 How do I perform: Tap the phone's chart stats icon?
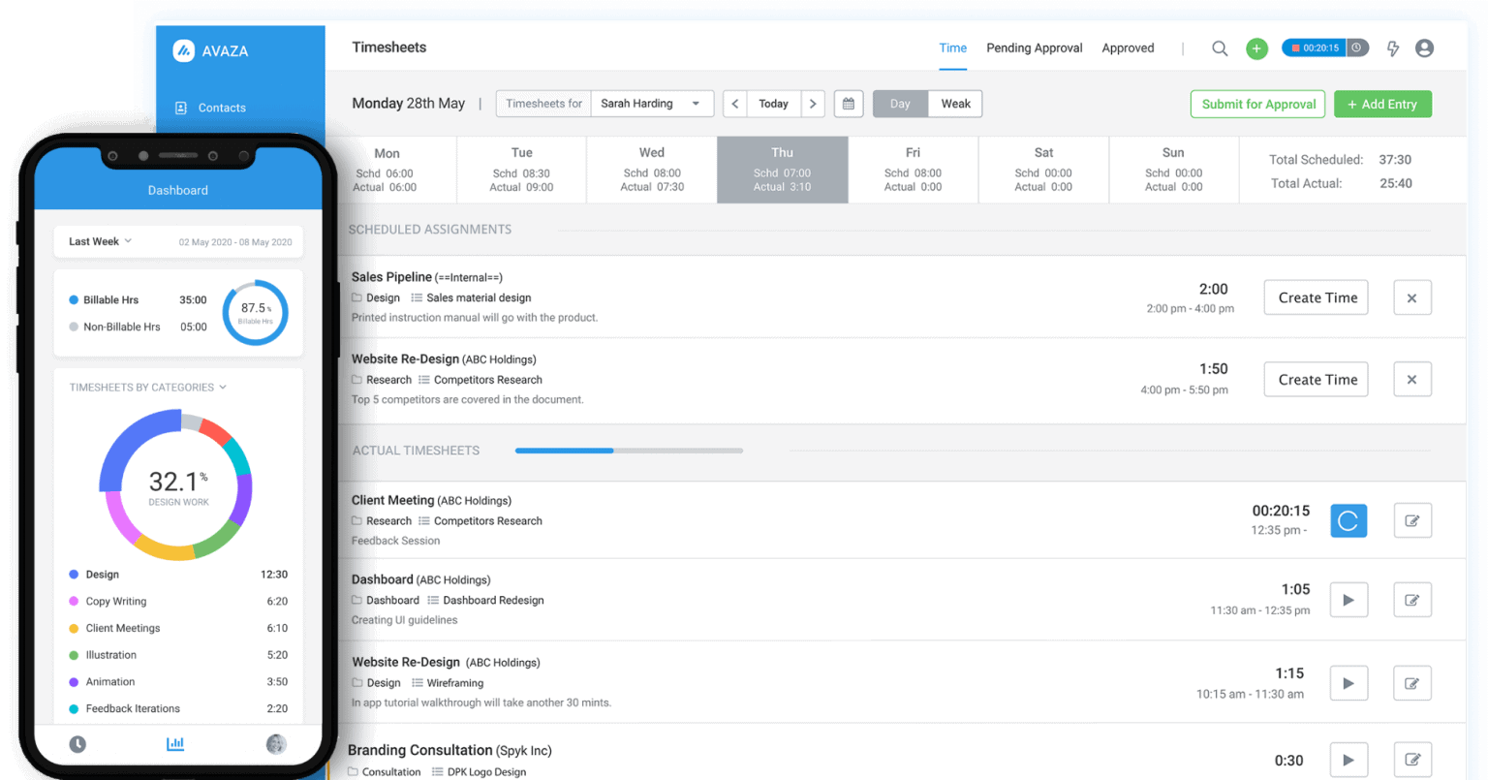pyautogui.click(x=175, y=744)
